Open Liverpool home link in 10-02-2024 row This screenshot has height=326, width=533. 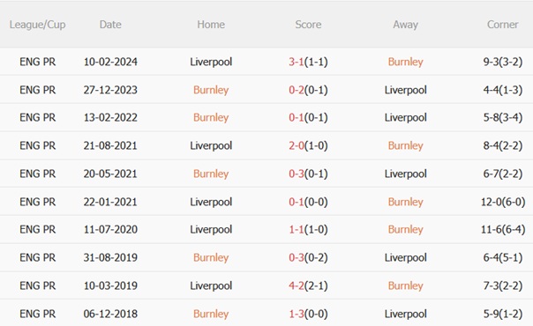pos(211,62)
